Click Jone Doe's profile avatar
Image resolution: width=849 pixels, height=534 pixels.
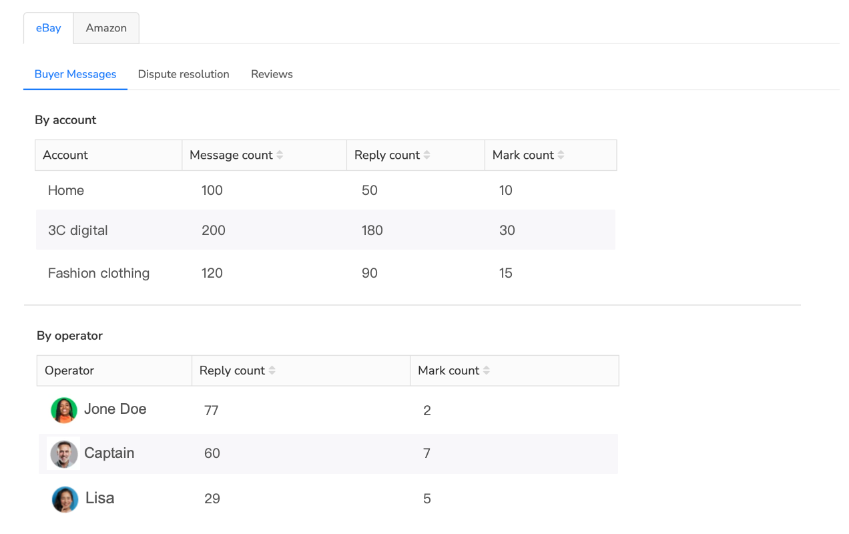(x=63, y=411)
